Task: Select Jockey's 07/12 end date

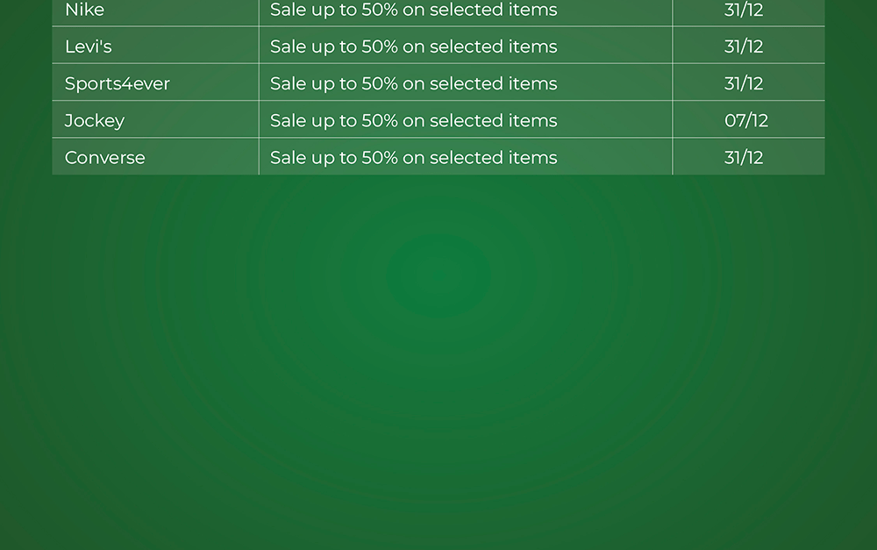Action: tap(746, 120)
